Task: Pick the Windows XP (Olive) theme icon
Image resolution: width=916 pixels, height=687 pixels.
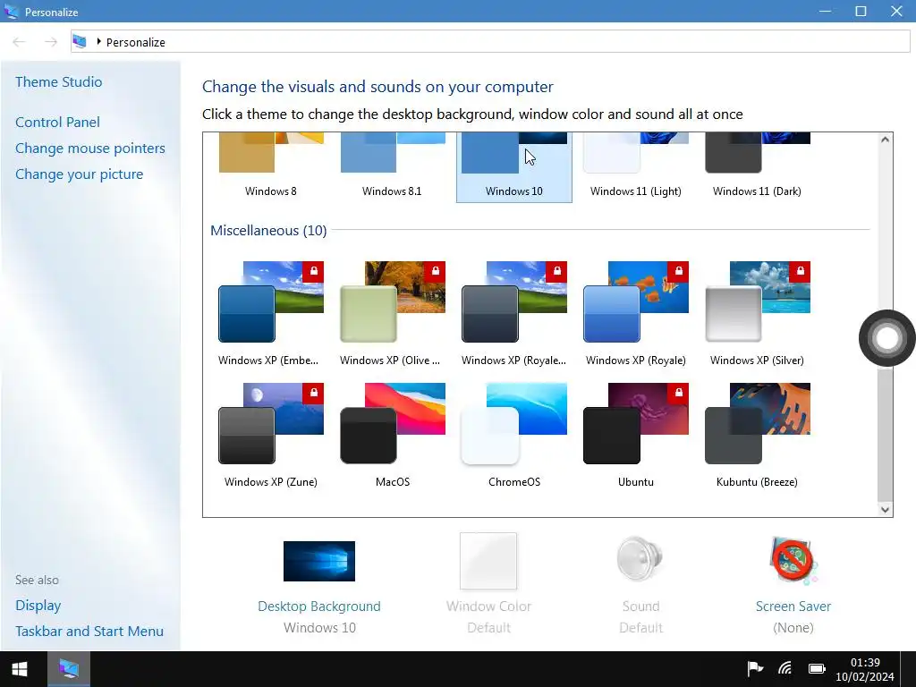Action: pyautogui.click(x=392, y=301)
